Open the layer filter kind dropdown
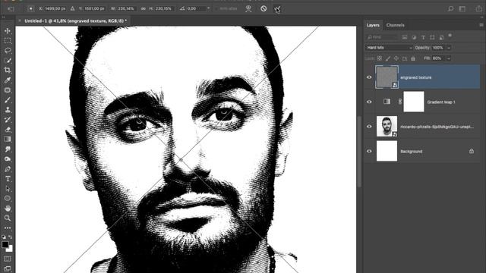Image resolution: width=486 pixels, height=273 pixels. point(382,37)
